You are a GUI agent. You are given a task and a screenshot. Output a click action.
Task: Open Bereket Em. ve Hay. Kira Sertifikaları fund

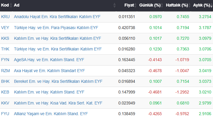pos(58,81)
